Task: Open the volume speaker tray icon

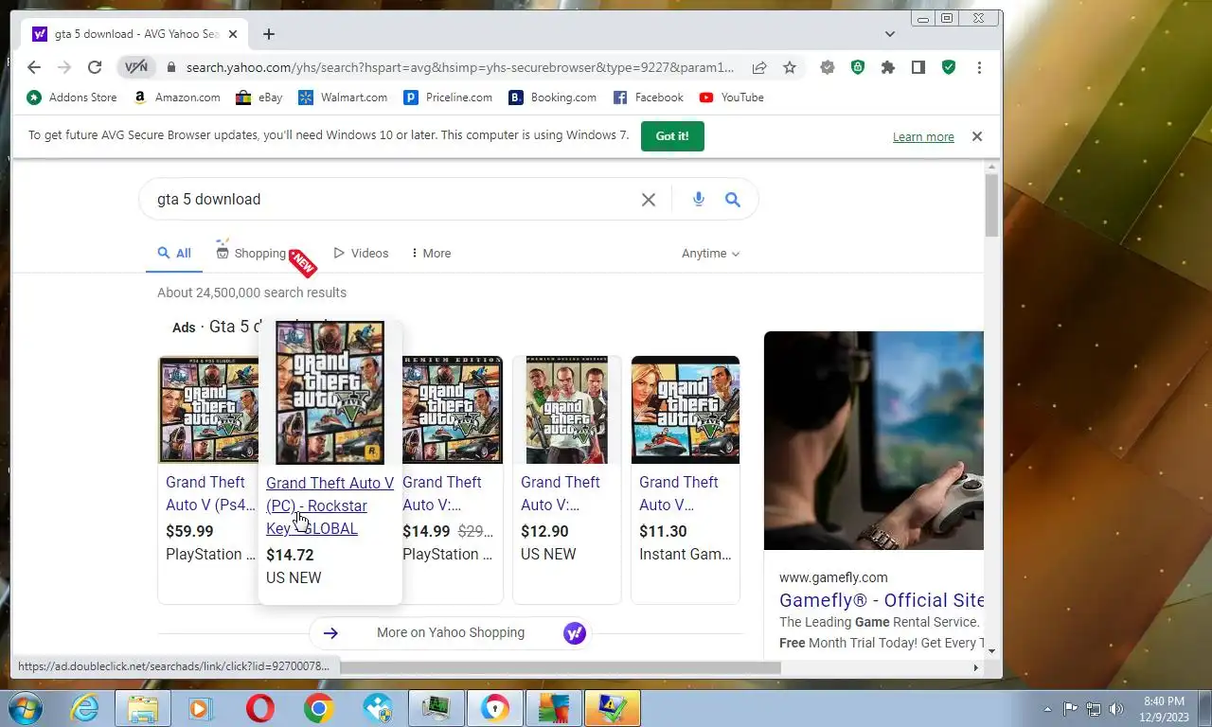Action: click(x=1117, y=708)
